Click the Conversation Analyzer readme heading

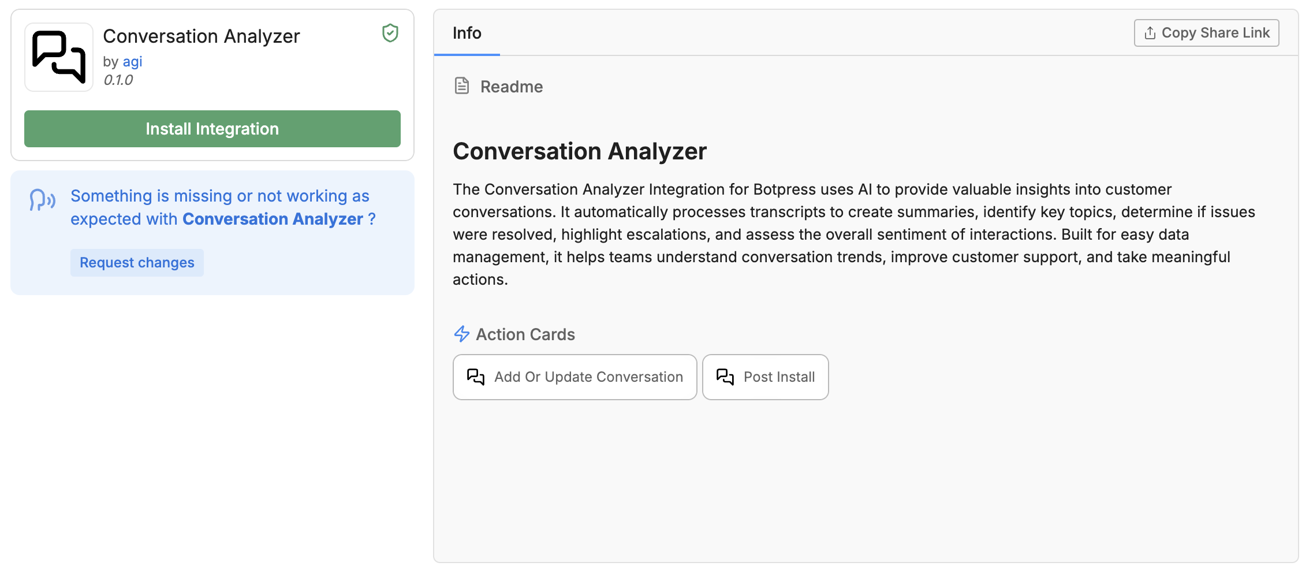[x=579, y=151]
